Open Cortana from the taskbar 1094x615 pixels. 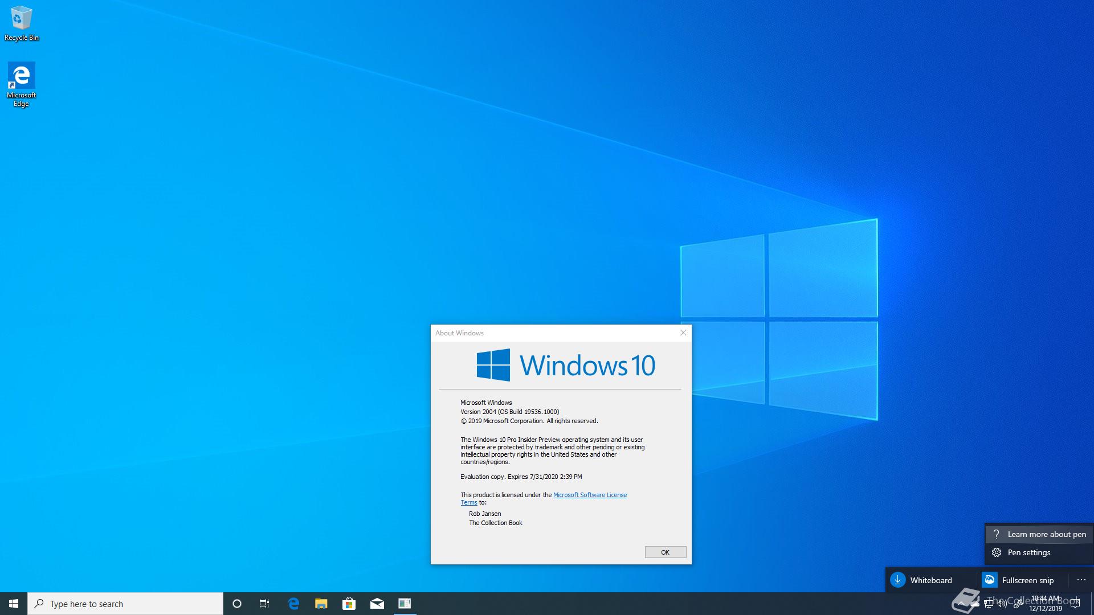point(237,604)
